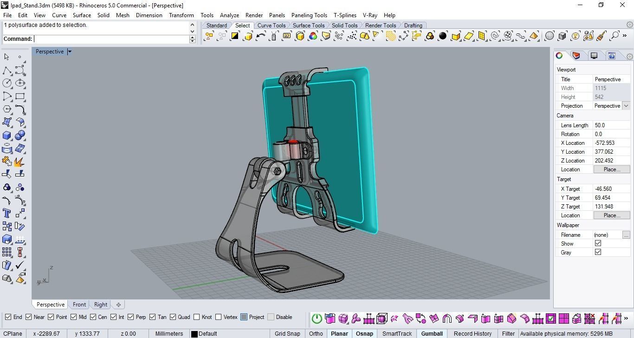Open the Surface menu
The width and height of the screenshot is (634, 338).
click(x=82, y=15)
